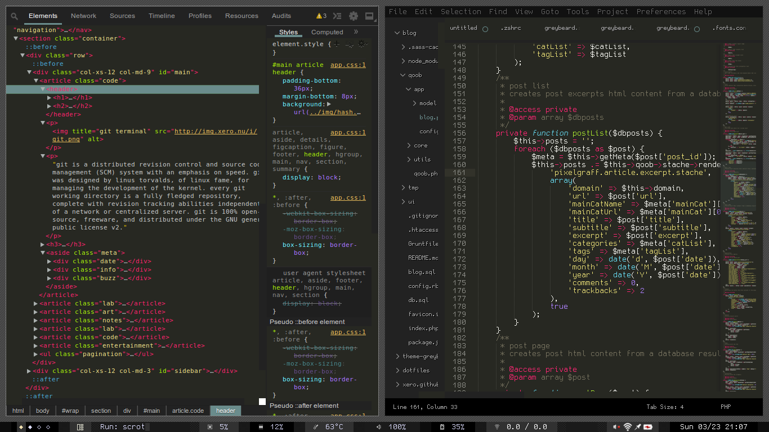This screenshot has width=769, height=432.
Task: Open the Timeline tab
Action: click(162, 16)
